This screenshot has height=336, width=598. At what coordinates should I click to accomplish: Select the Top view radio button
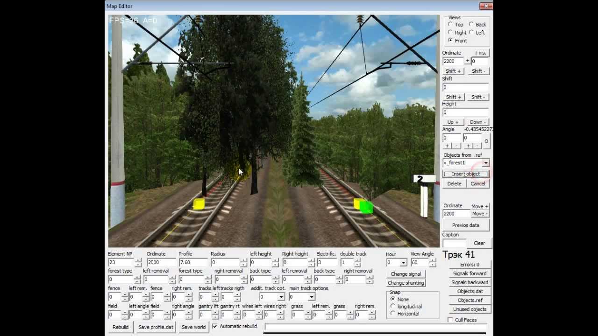point(450,24)
